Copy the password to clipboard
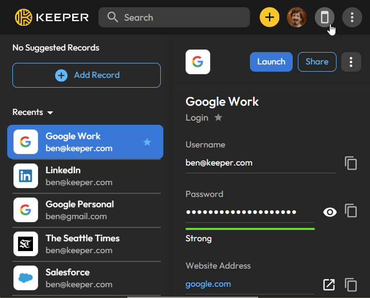The height and width of the screenshot is (298, 370). tap(351, 211)
